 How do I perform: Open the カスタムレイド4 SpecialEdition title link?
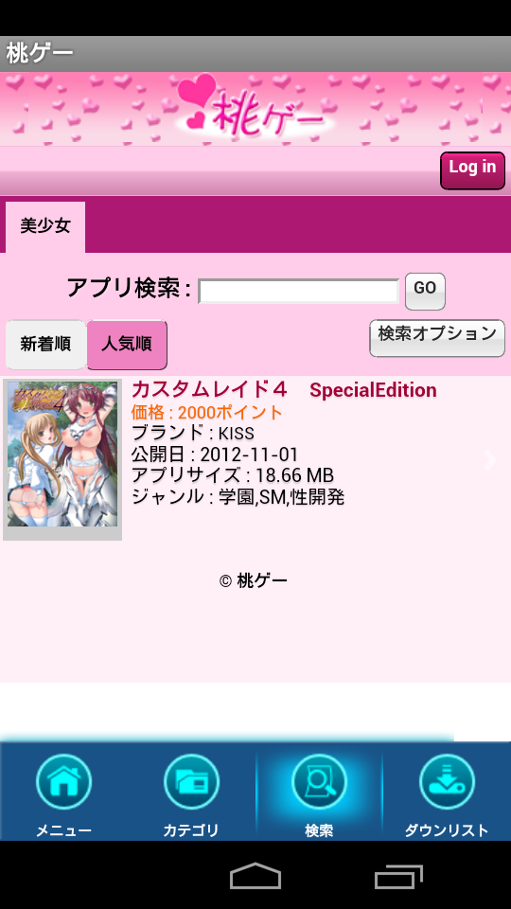(284, 390)
